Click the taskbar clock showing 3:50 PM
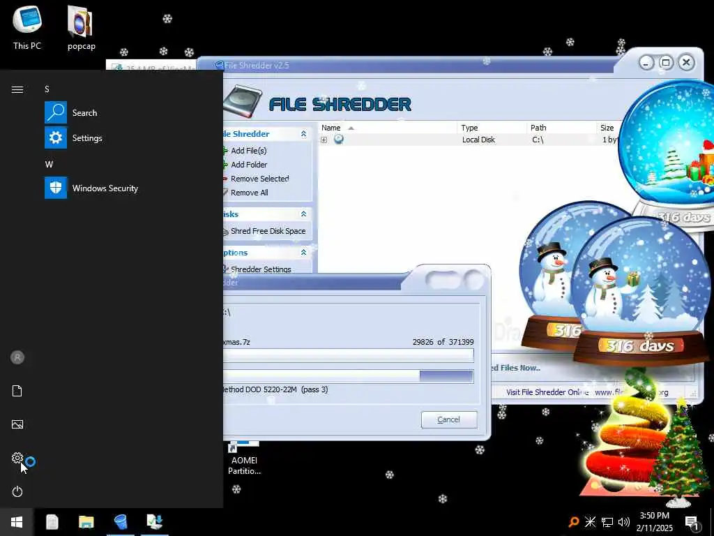This screenshot has height=536, width=714. [654, 522]
